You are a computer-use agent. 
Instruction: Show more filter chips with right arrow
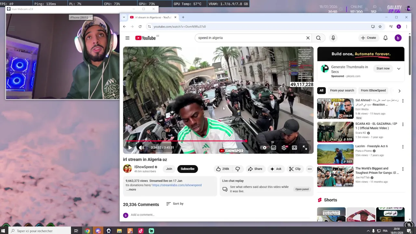point(399,91)
